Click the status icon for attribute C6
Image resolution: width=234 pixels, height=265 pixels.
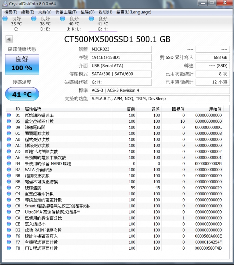(9, 206)
